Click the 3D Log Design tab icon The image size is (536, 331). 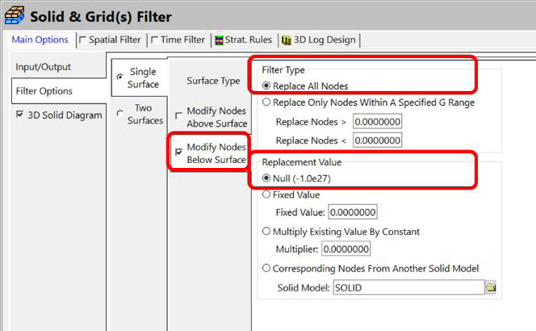[286, 40]
